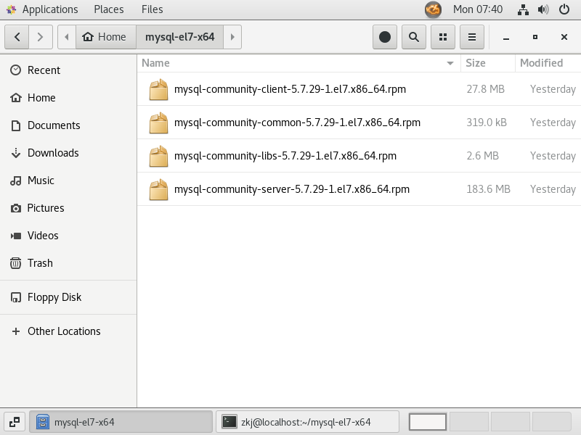
Task: Select the second workspace in the switcher
Action: tap(468, 422)
